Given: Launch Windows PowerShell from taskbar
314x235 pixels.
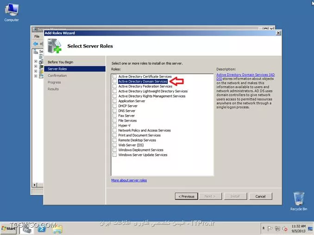Looking at the screenshot, I should point(42,229).
